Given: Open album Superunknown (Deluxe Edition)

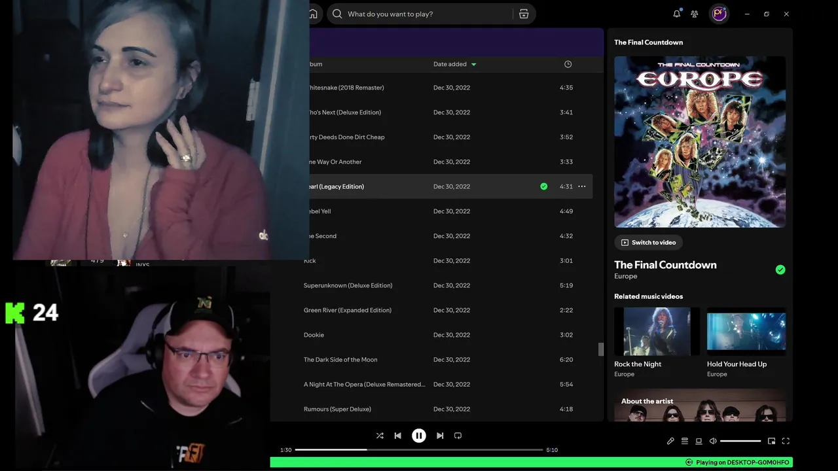Looking at the screenshot, I should point(348,285).
